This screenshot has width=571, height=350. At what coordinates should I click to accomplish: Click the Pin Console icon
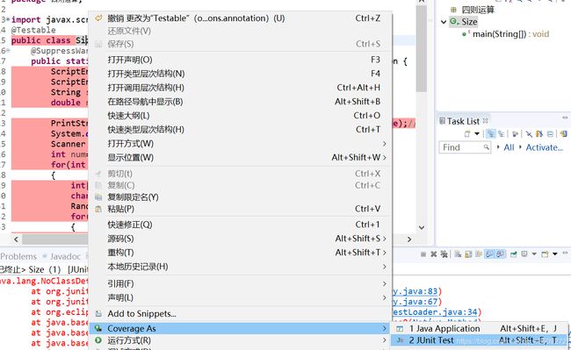514,254
